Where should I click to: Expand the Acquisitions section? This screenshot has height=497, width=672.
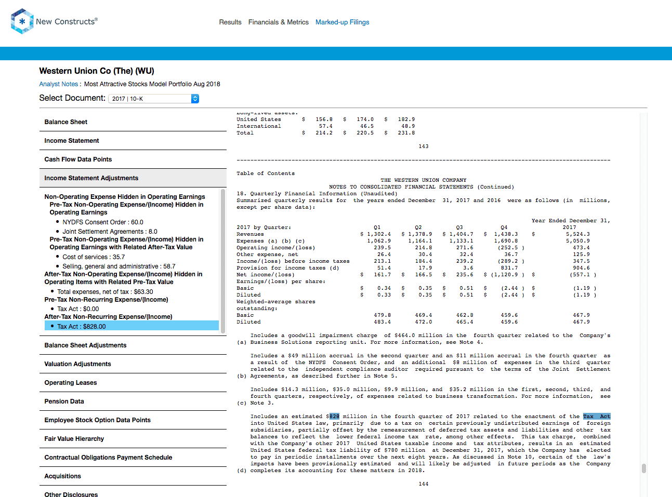[133, 476]
